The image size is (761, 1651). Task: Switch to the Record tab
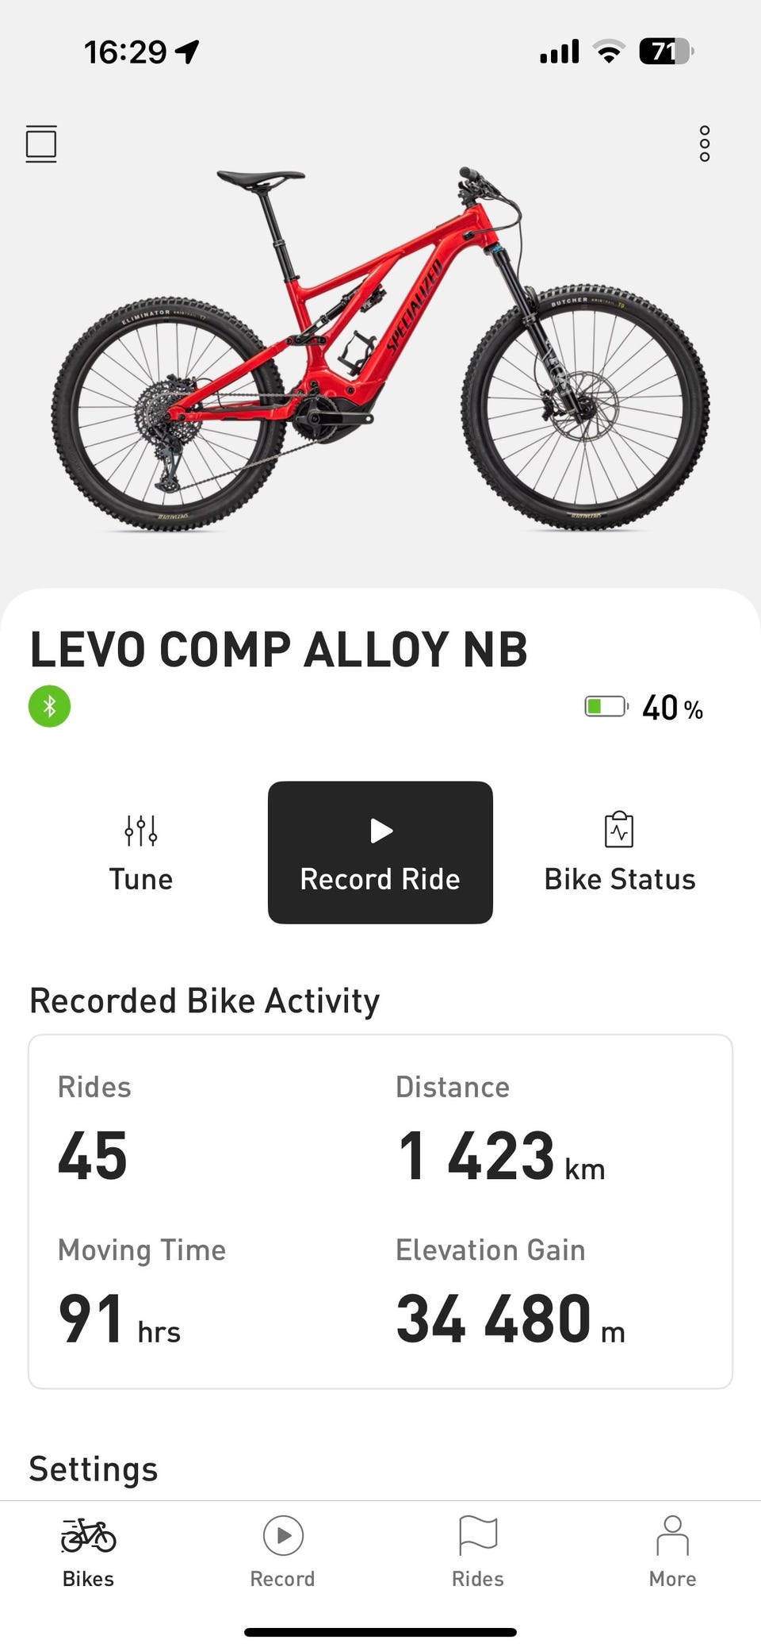[283, 1549]
